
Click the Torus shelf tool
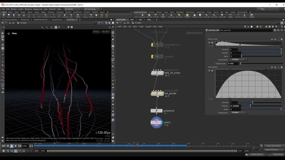point(19,16)
